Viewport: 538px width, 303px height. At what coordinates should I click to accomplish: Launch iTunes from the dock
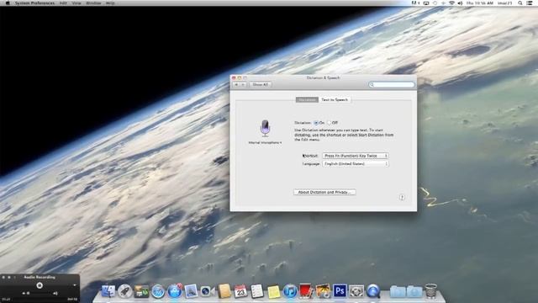pyautogui.click(x=290, y=291)
